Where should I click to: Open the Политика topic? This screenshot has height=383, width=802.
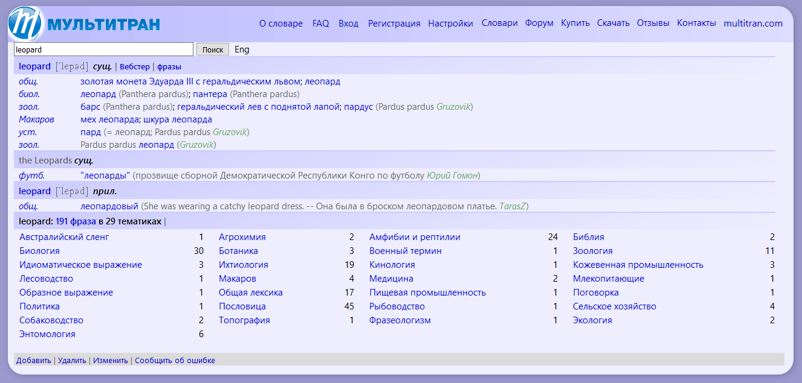(39, 306)
